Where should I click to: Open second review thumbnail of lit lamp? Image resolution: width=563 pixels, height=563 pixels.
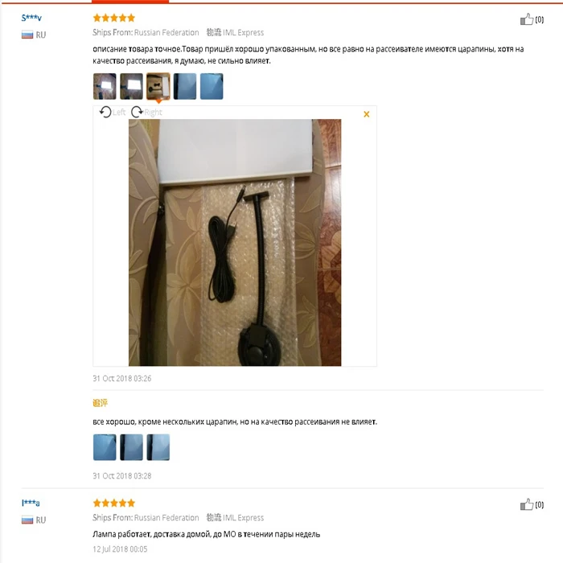click(131, 86)
